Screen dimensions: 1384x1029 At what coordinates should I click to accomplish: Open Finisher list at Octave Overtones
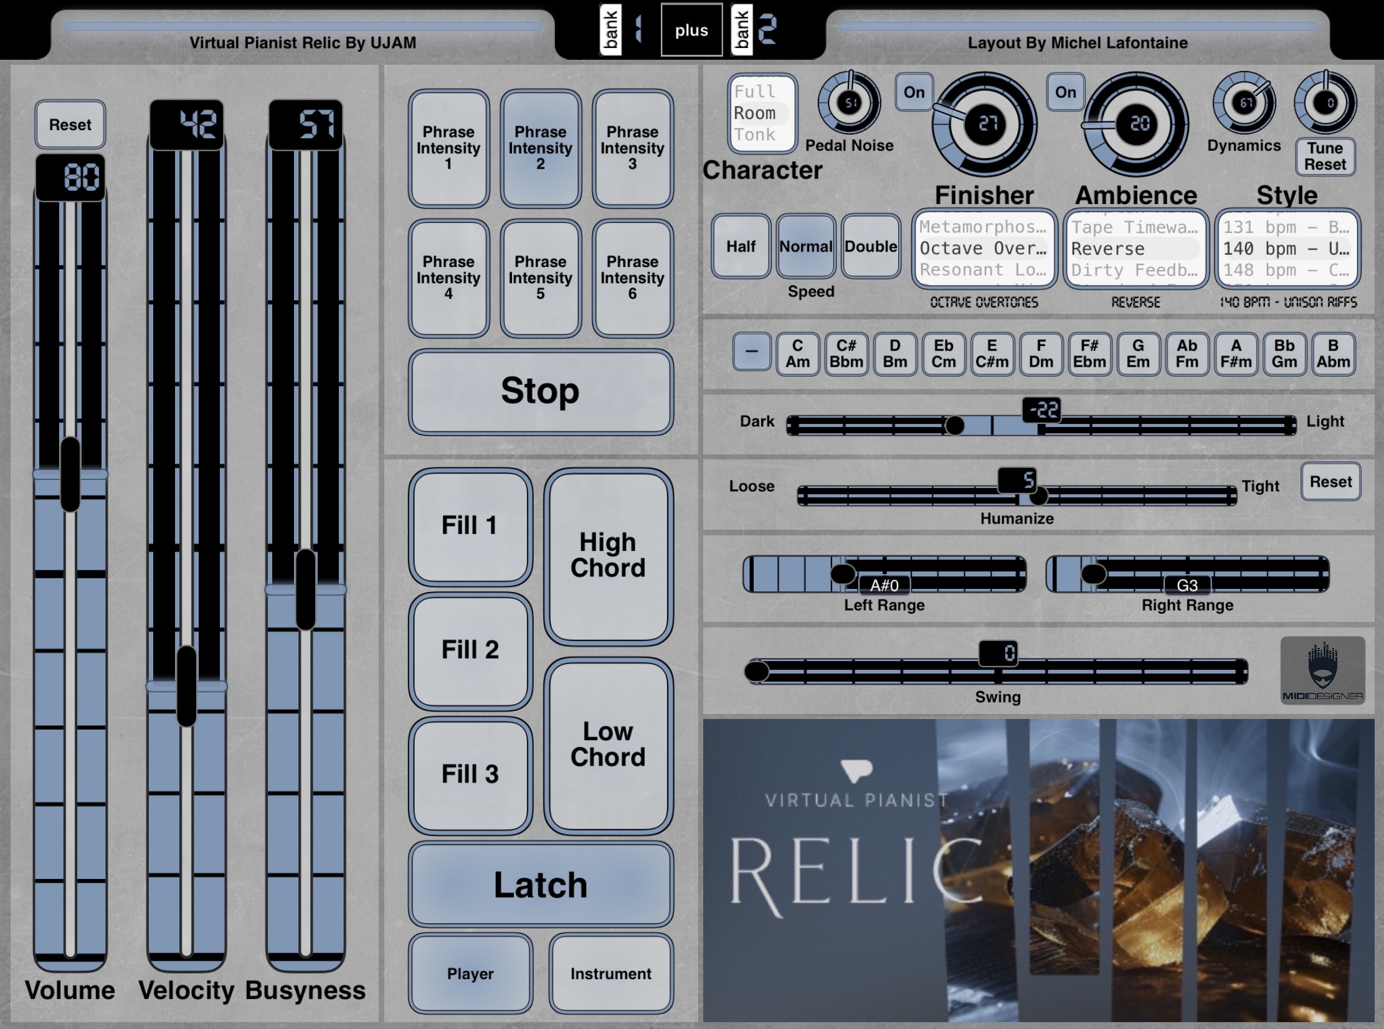tap(984, 248)
